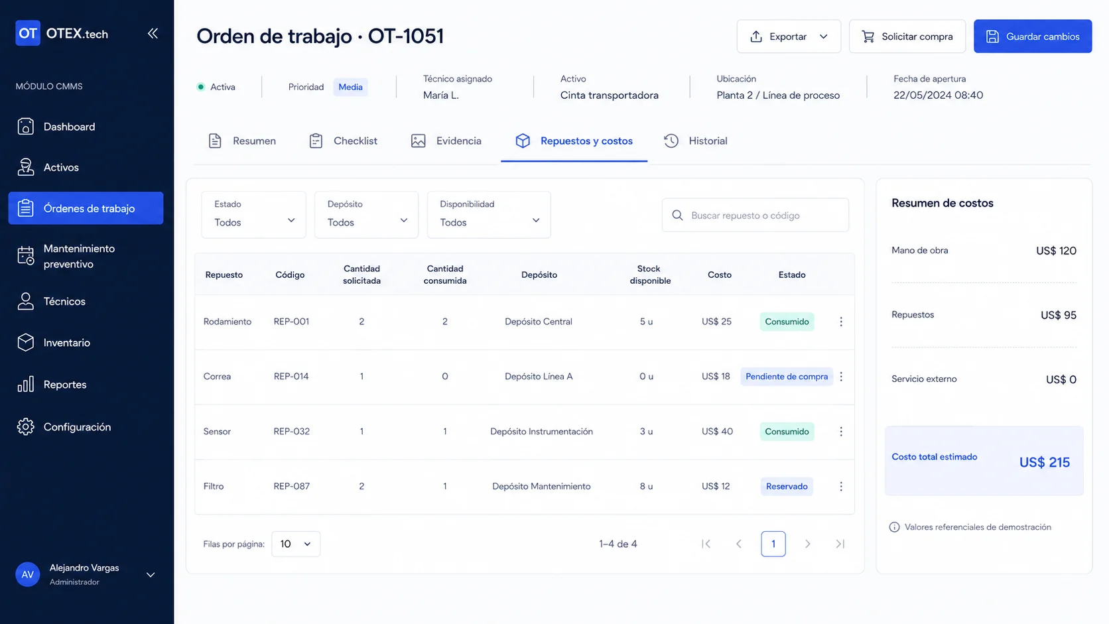Click the Guardar cambios button
1109x624 pixels.
click(1033, 36)
